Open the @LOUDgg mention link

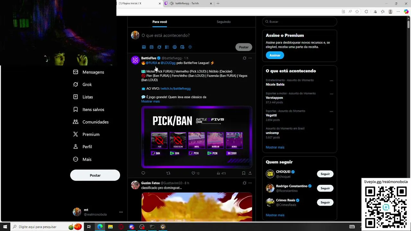coord(168,63)
